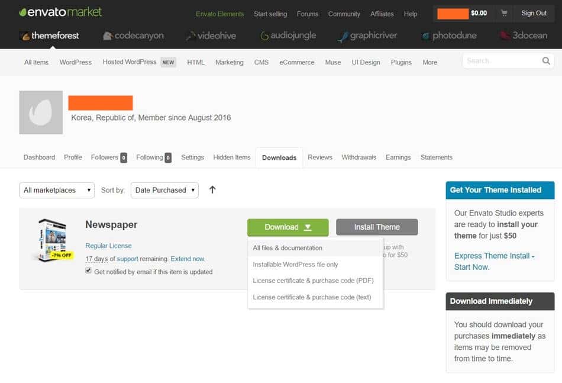562x383 pixels.
Task: Reverse sort order with the arrow icon
Action: [x=212, y=190]
